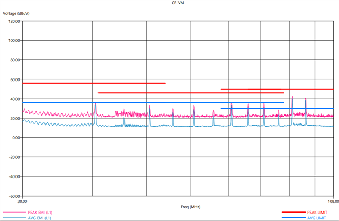
Task: Click the blue AVG LIMIT legend line swatch
Action: tap(293, 218)
